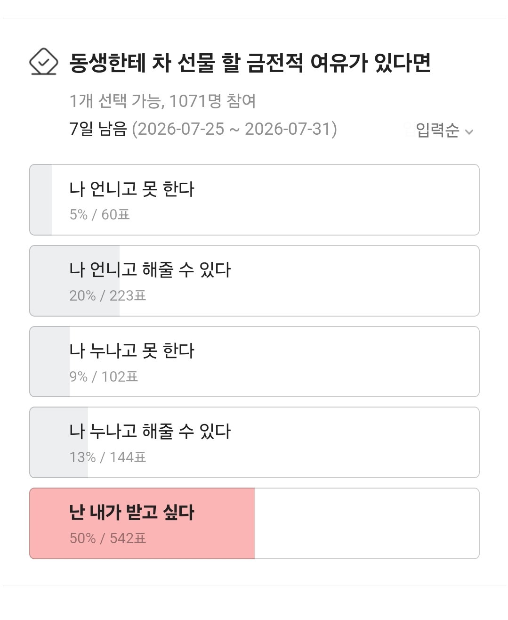Select the option 나 언니고 못 한다
Image resolution: width=508 pixels, height=620 pixels.
click(254, 200)
